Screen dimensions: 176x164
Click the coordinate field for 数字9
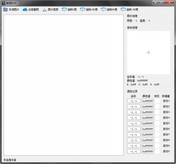(x=134, y=146)
